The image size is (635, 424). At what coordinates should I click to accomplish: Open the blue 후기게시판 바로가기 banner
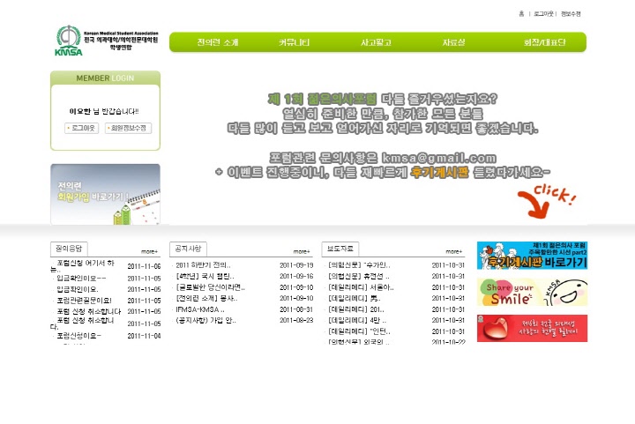[x=532, y=256]
